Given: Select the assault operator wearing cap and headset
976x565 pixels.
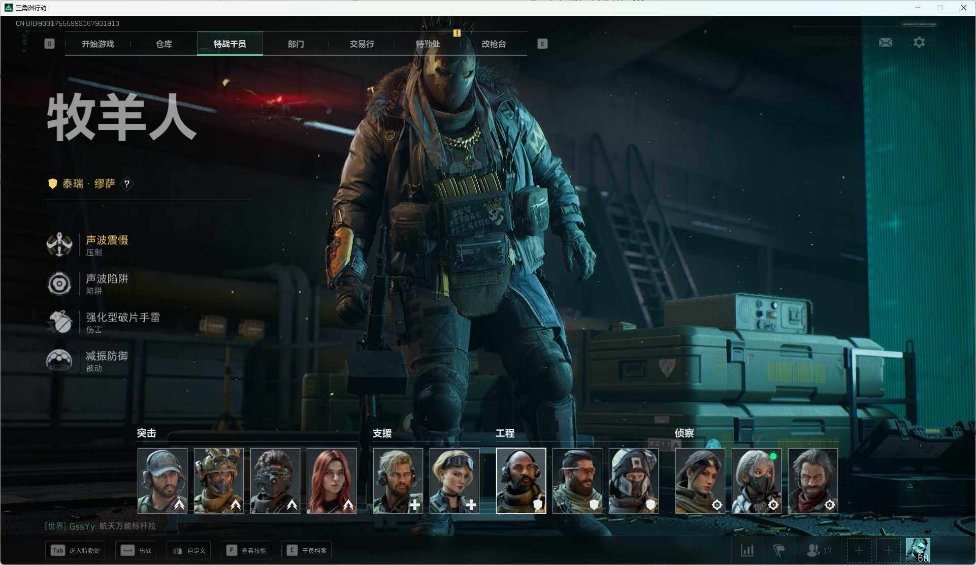Looking at the screenshot, I should point(162,481).
